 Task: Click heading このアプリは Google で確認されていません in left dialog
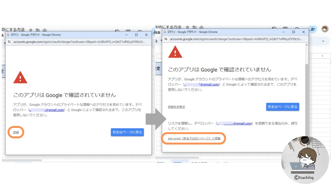click(64, 95)
